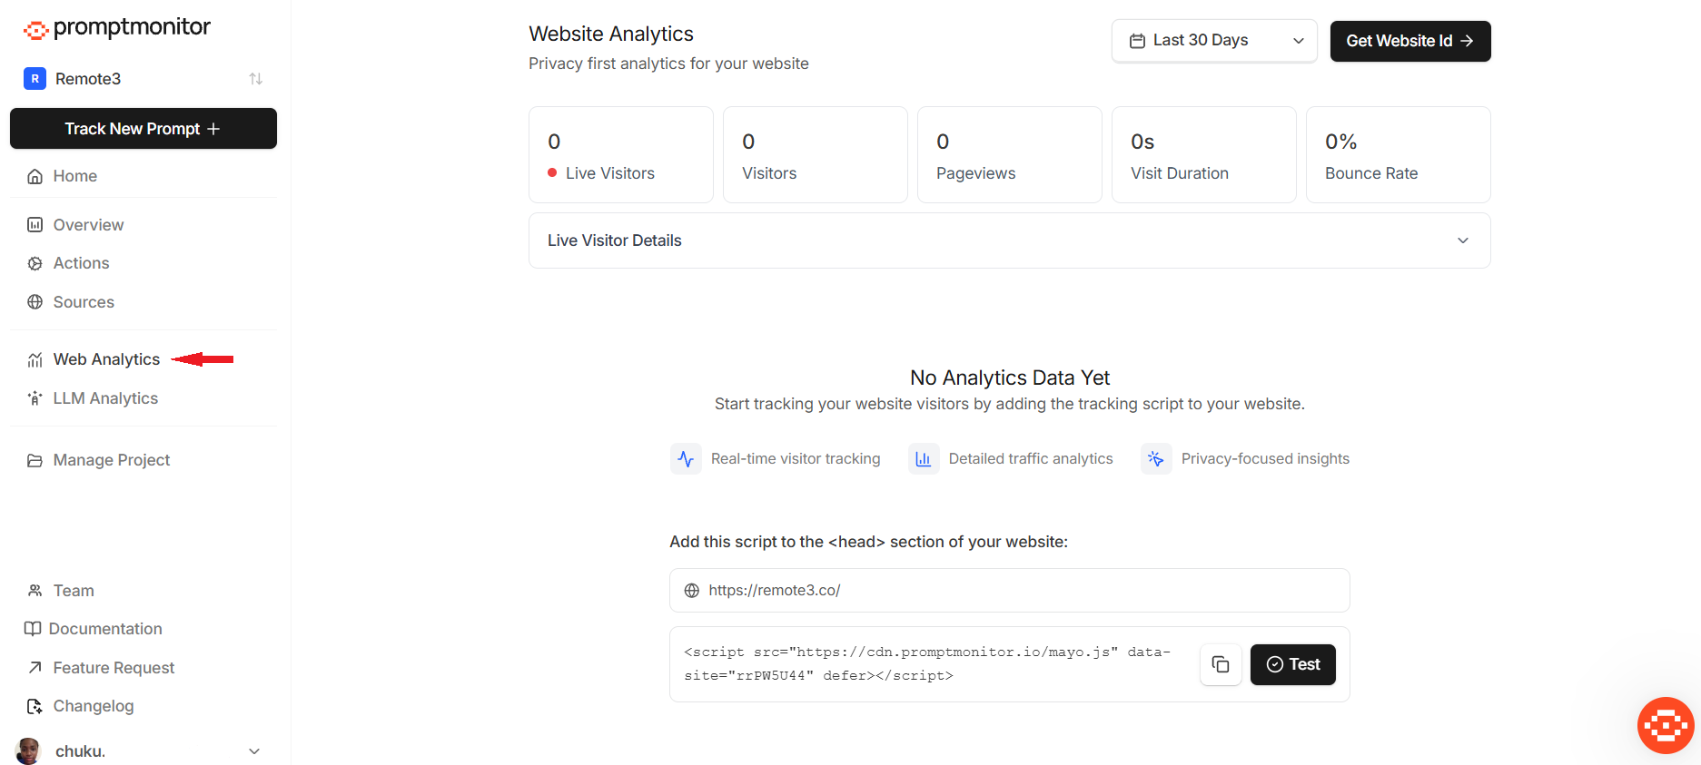Open the Overview section
The image size is (1701, 765).
88,225
